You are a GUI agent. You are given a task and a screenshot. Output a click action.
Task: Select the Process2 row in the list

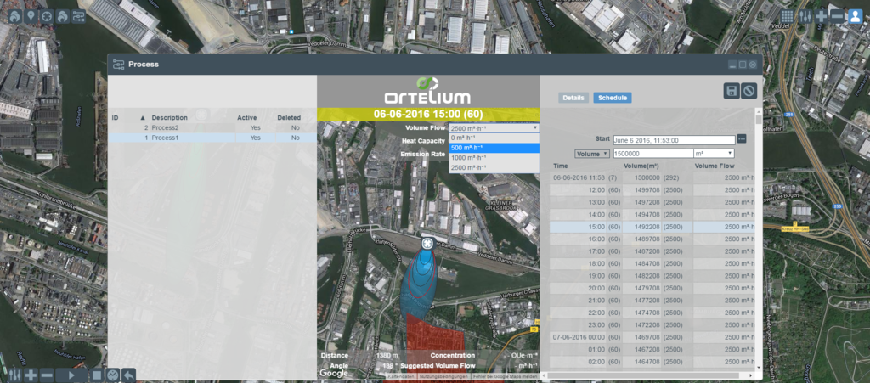(x=212, y=127)
